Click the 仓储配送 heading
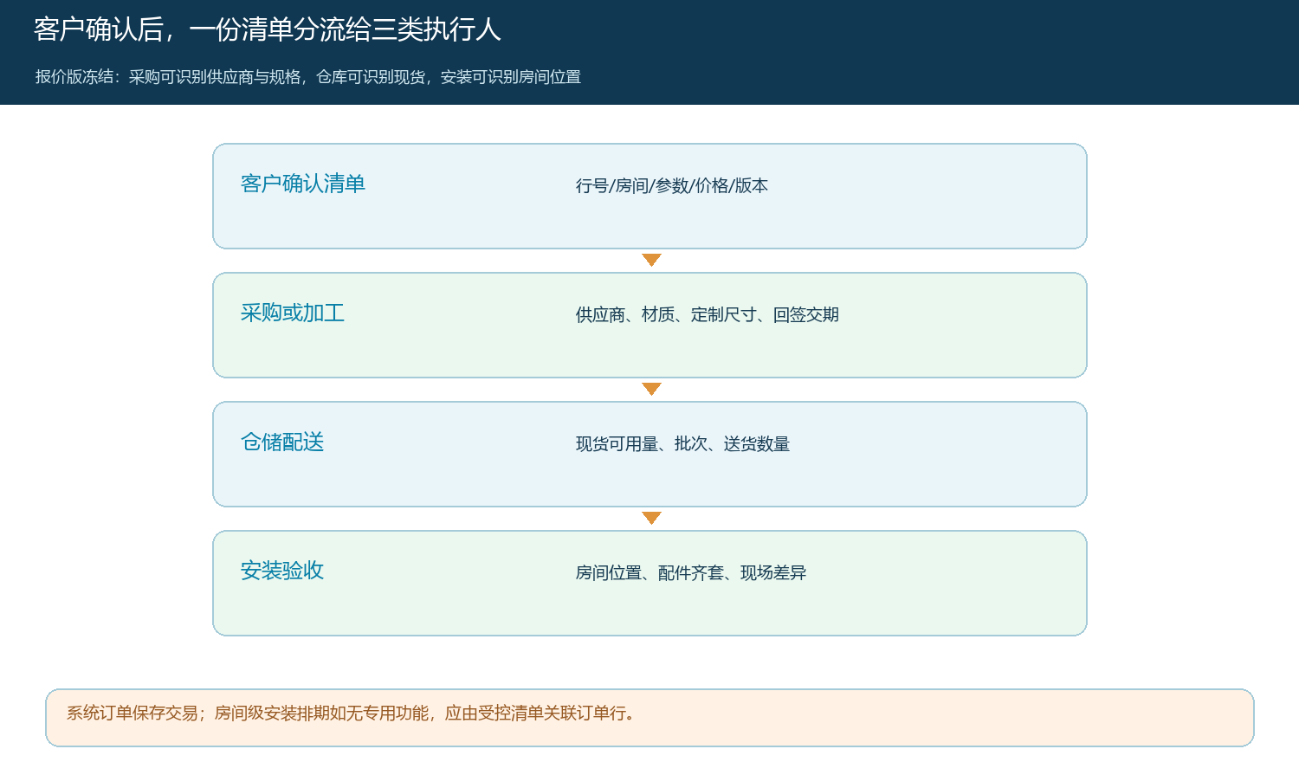The image size is (1299, 762). (282, 442)
